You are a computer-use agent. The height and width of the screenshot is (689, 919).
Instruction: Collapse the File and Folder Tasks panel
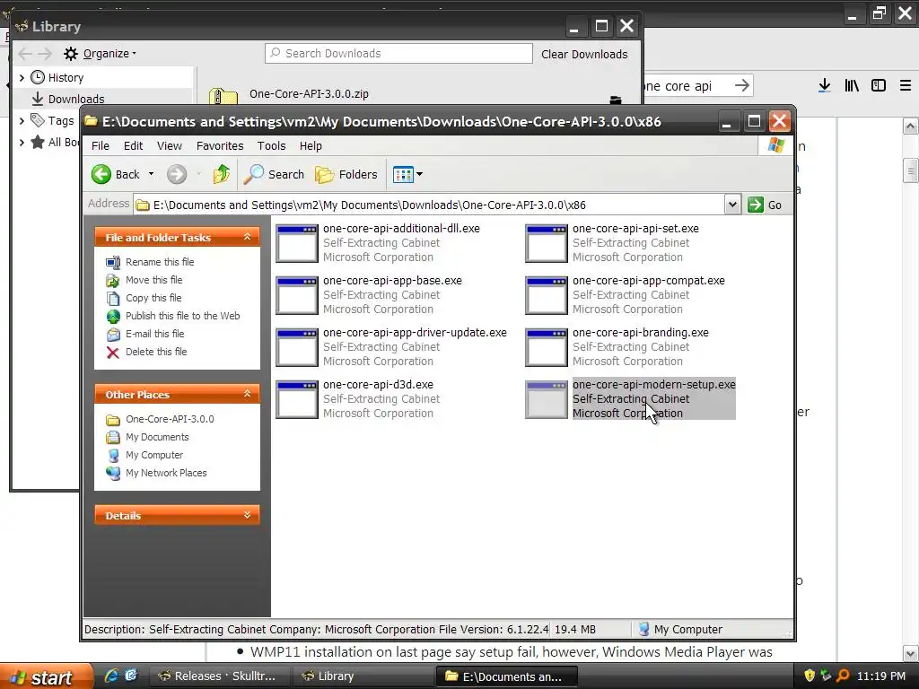click(247, 237)
